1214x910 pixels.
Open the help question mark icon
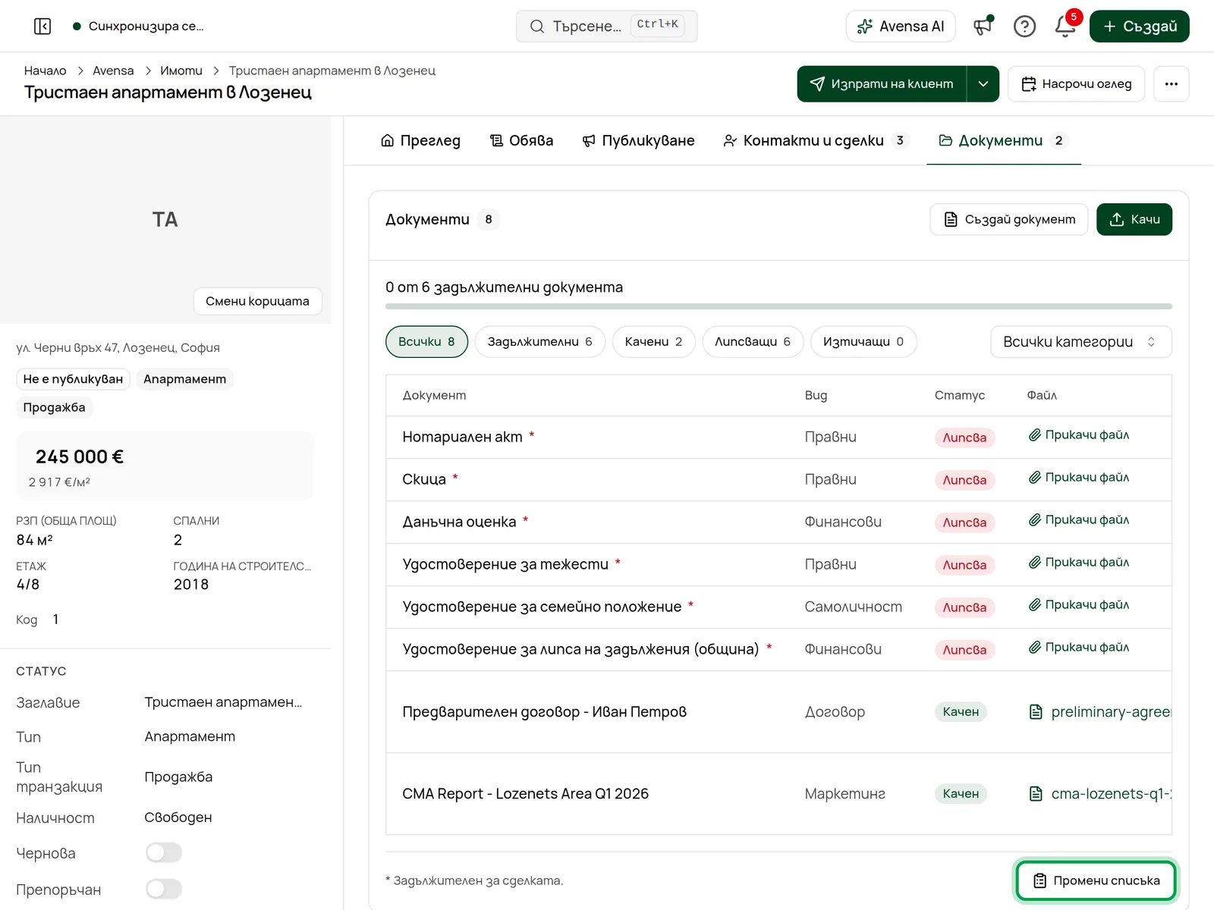pyautogui.click(x=1024, y=27)
